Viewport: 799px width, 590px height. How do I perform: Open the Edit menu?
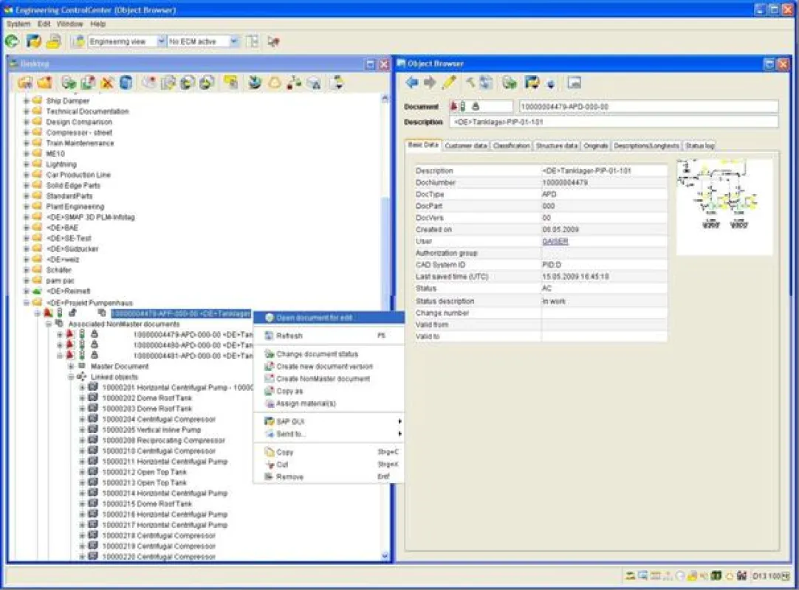[x=44, y=24]
